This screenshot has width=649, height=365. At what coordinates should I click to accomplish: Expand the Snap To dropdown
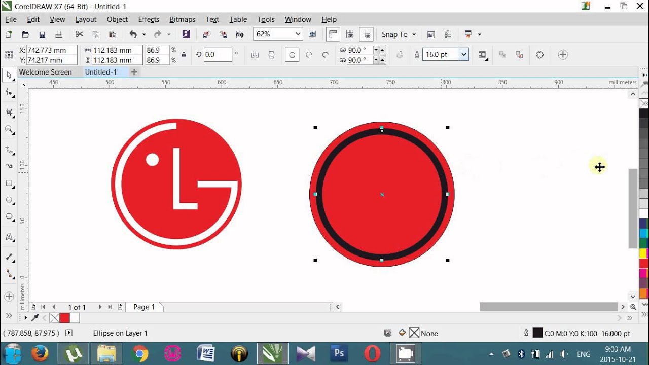tap(414, 34)
